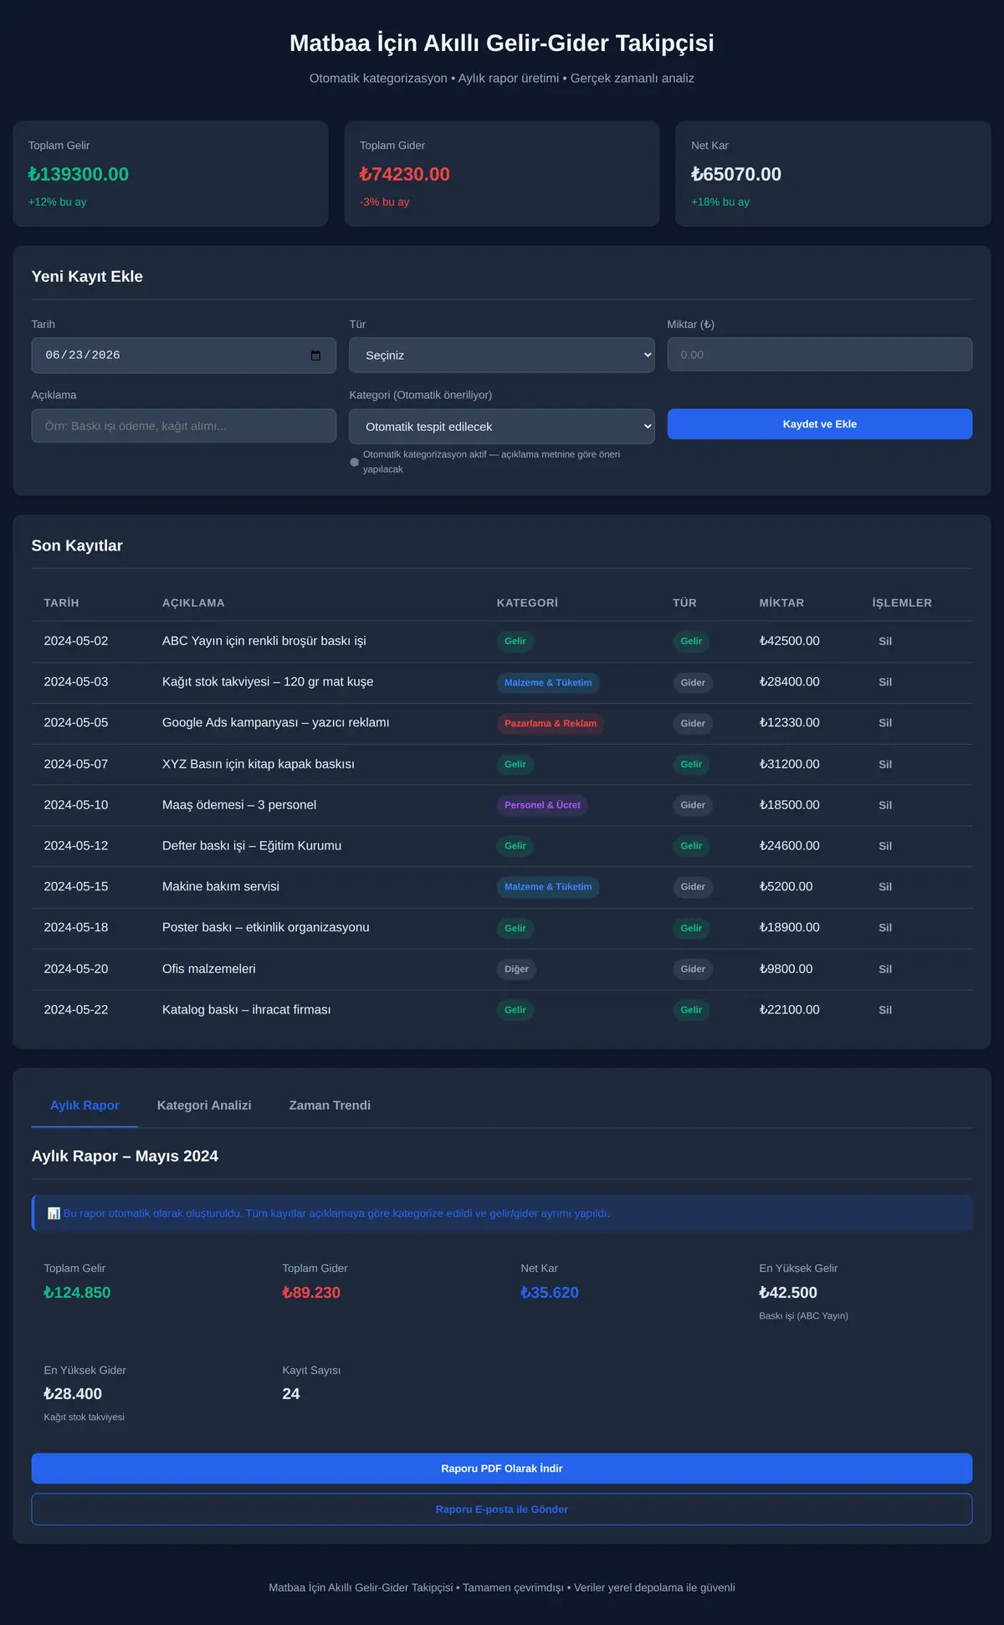
Task: Switch to the Kategori Analizi tab
Action: 204,1105
